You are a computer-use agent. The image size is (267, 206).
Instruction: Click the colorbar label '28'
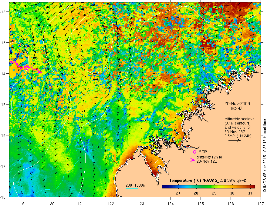click(196, 193)
